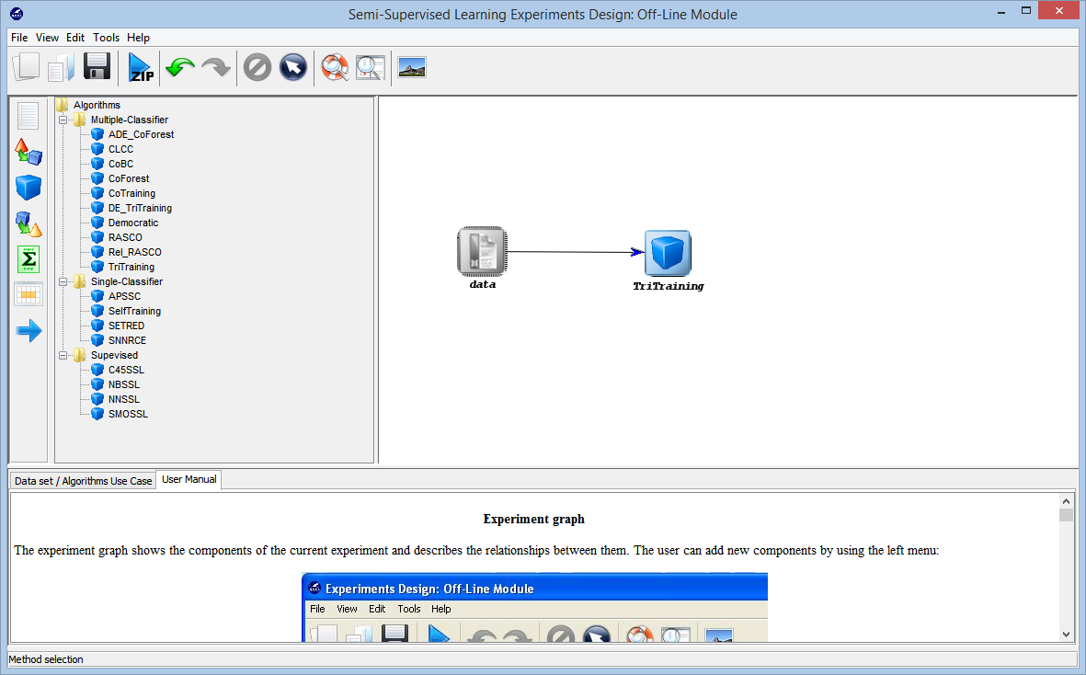
Task: Select the blue cube methods sidebar icon
Action: pyautogui.click(x=29, y=188)
